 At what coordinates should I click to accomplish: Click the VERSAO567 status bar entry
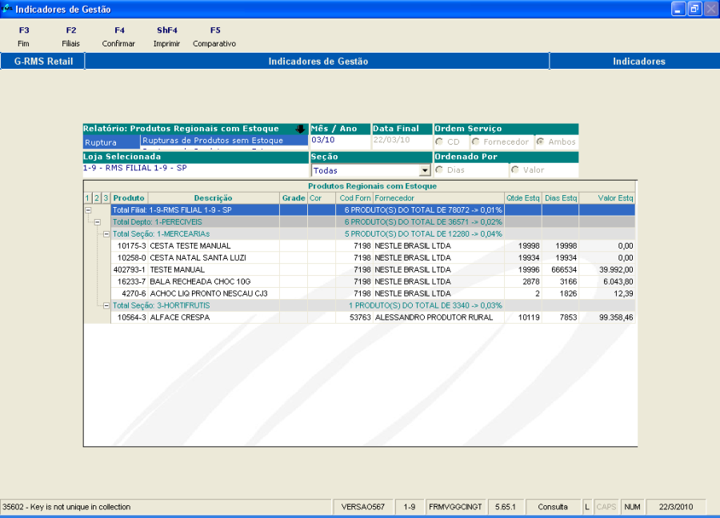(x=362, y=507)
